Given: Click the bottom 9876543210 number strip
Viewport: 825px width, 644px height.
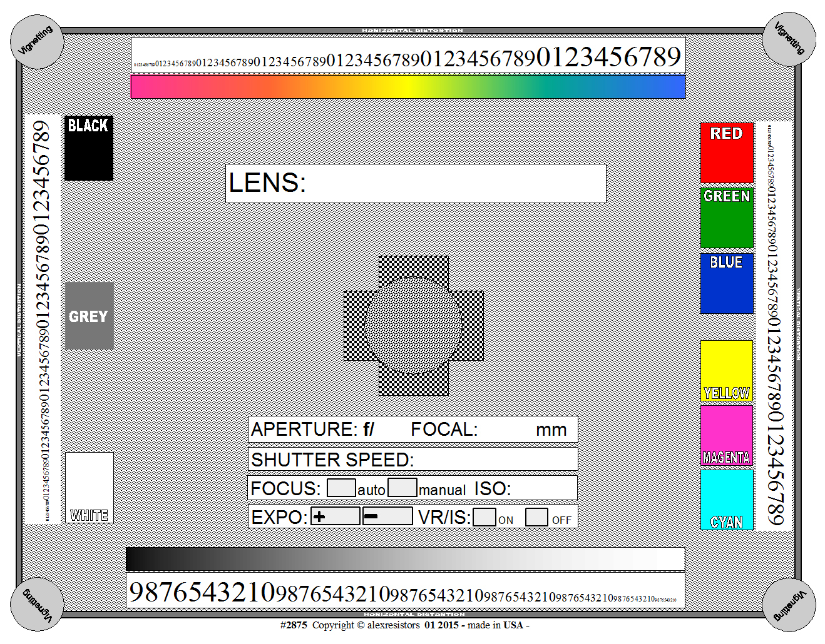Looking at the screenshot, I should point(405,590).
